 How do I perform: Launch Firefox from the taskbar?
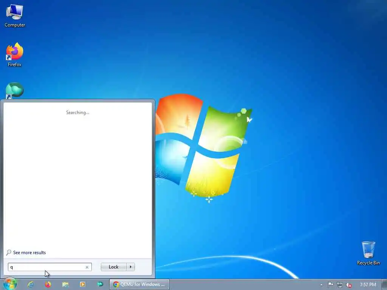[48, 284]
